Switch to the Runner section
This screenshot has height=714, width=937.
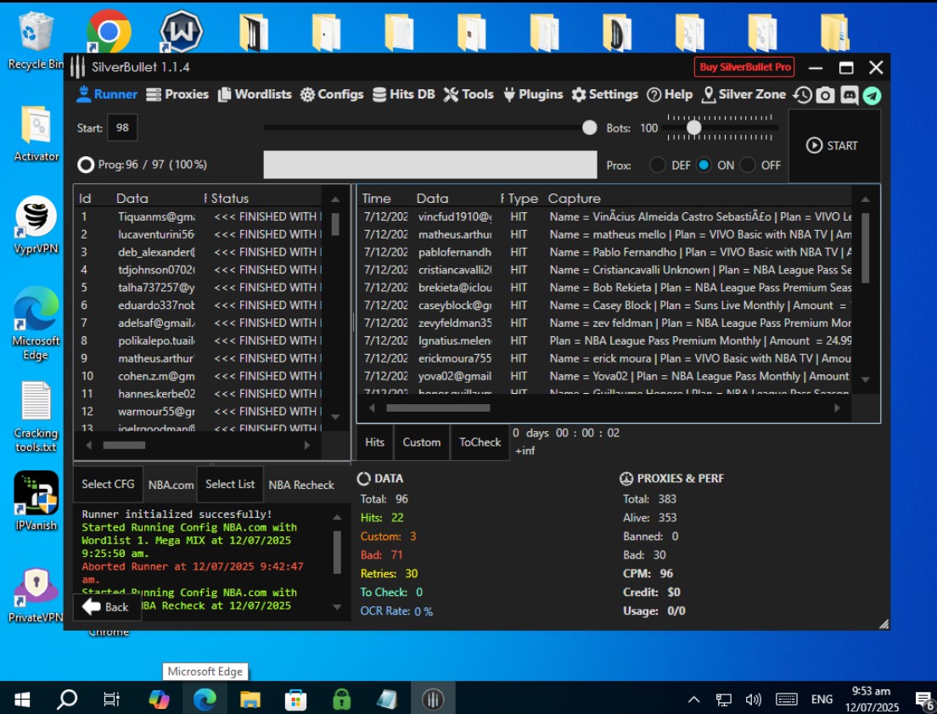click(x=107, y=94)
